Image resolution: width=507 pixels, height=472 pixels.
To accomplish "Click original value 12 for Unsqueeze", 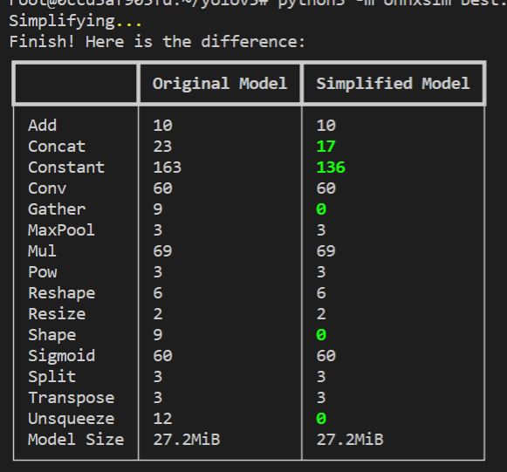I will 162,418.
